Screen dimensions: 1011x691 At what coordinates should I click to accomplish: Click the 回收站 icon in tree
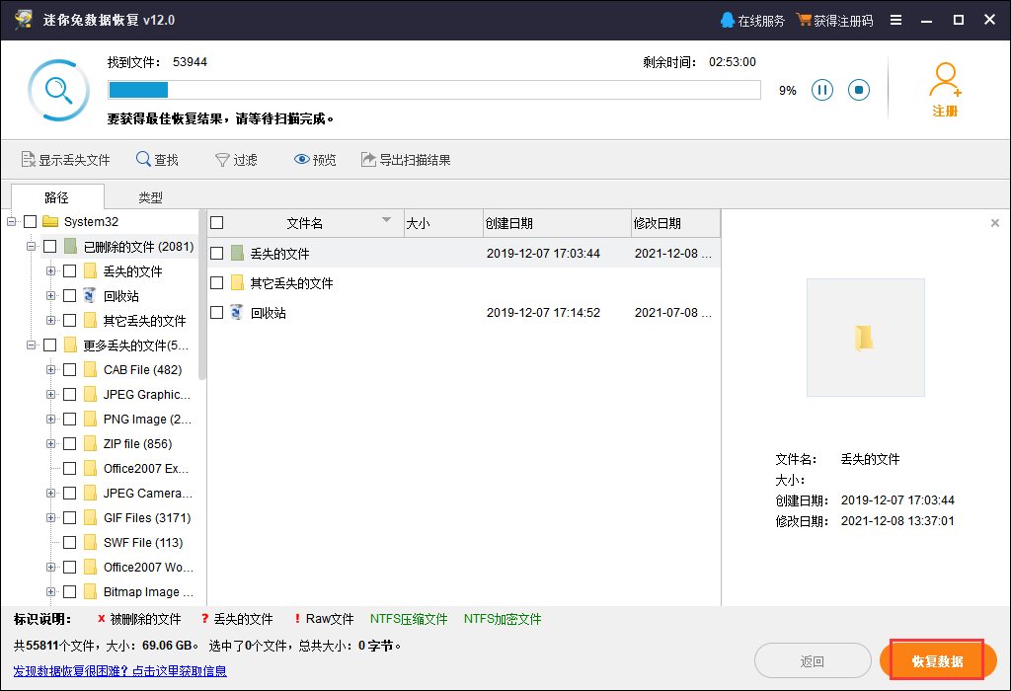[90, 296]
